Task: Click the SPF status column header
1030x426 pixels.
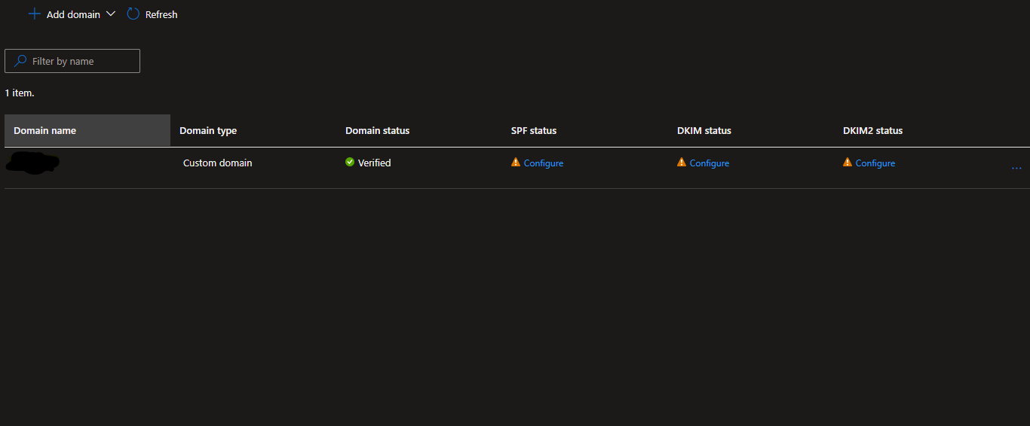Action: (x=534, y=130)
